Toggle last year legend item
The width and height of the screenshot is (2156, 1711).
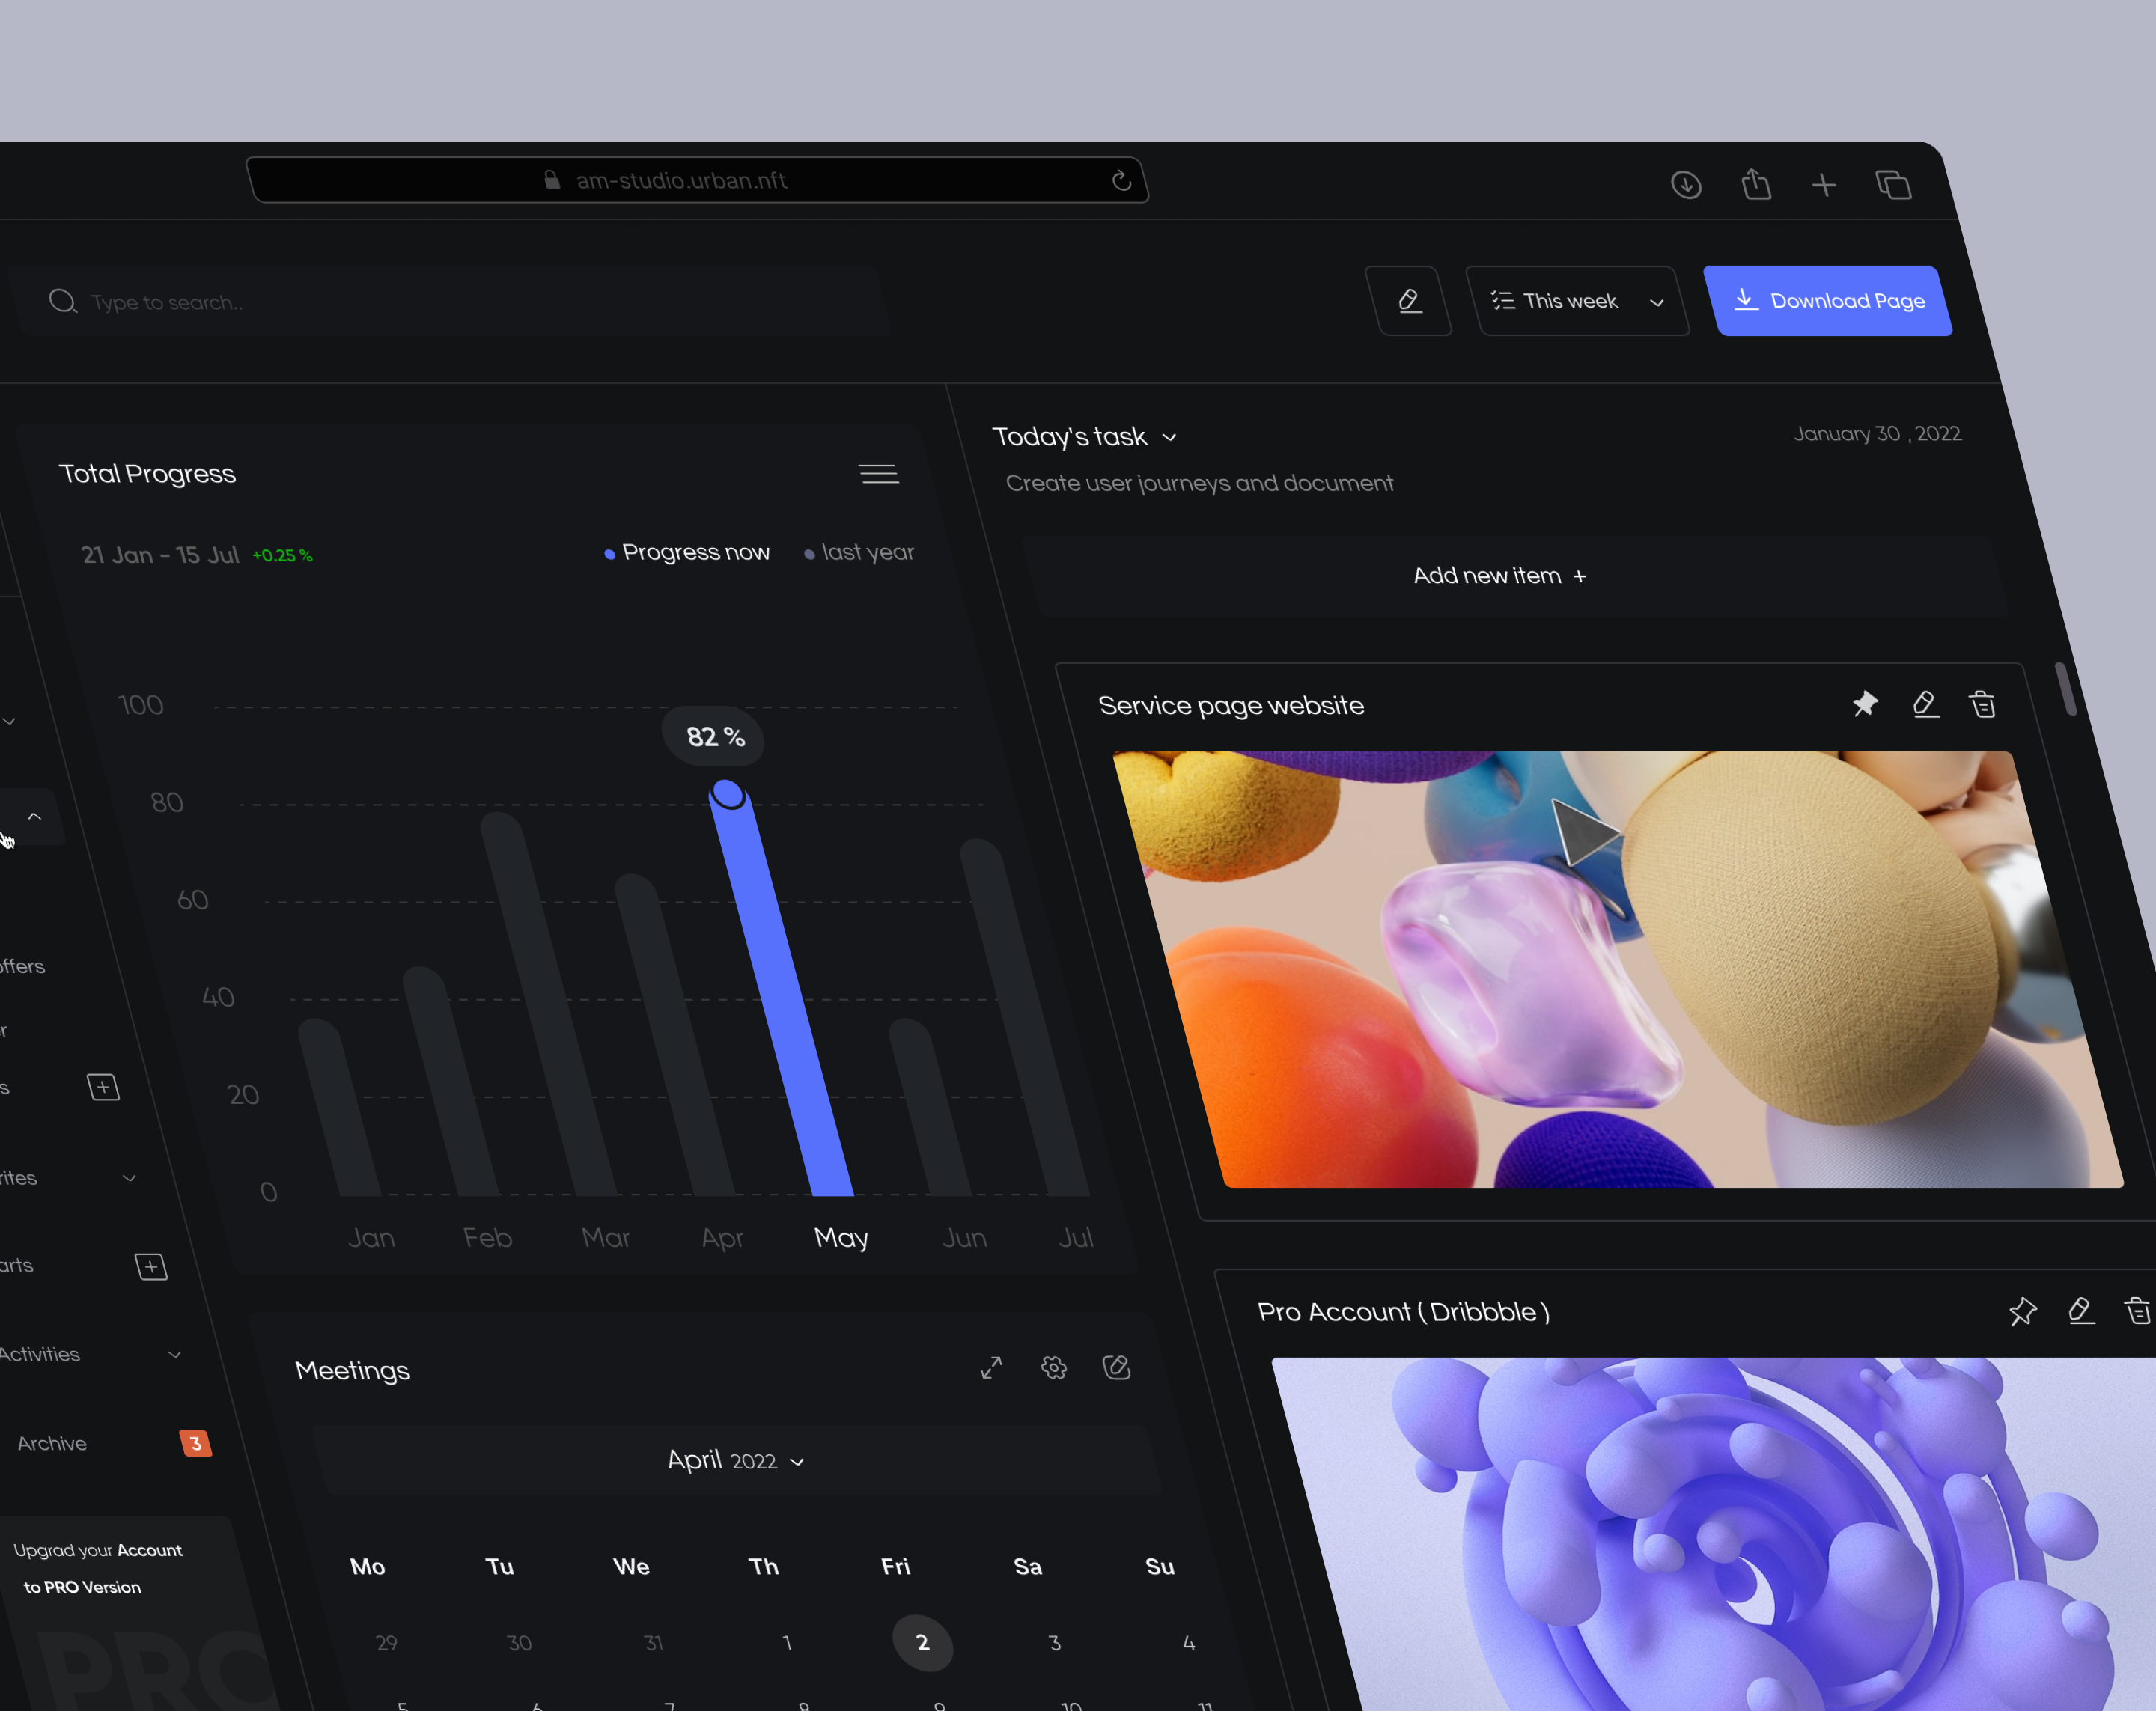[859, 553]
